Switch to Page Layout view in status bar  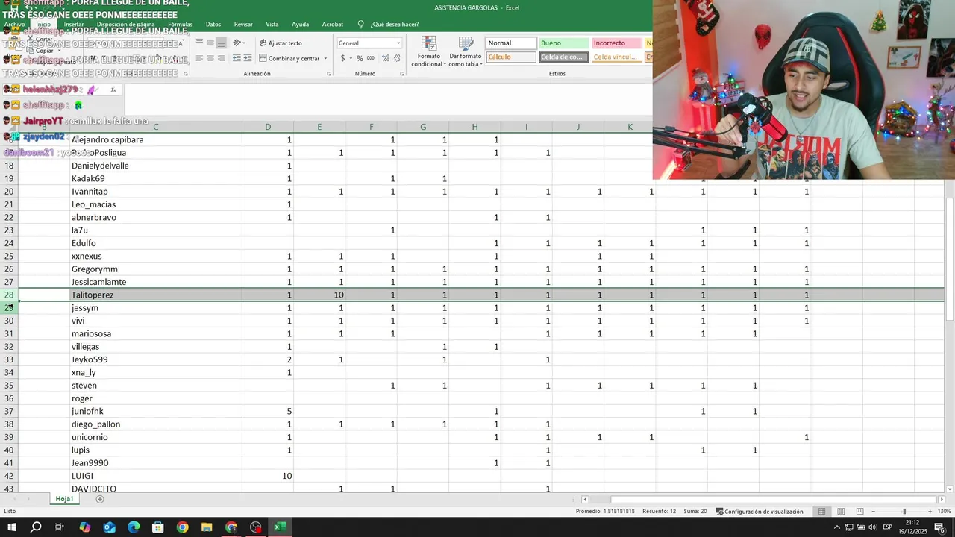[841, 511]
